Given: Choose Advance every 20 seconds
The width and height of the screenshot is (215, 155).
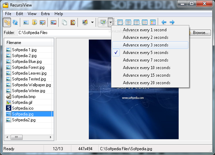Looking at the screenshot, I should pos(150,83).
